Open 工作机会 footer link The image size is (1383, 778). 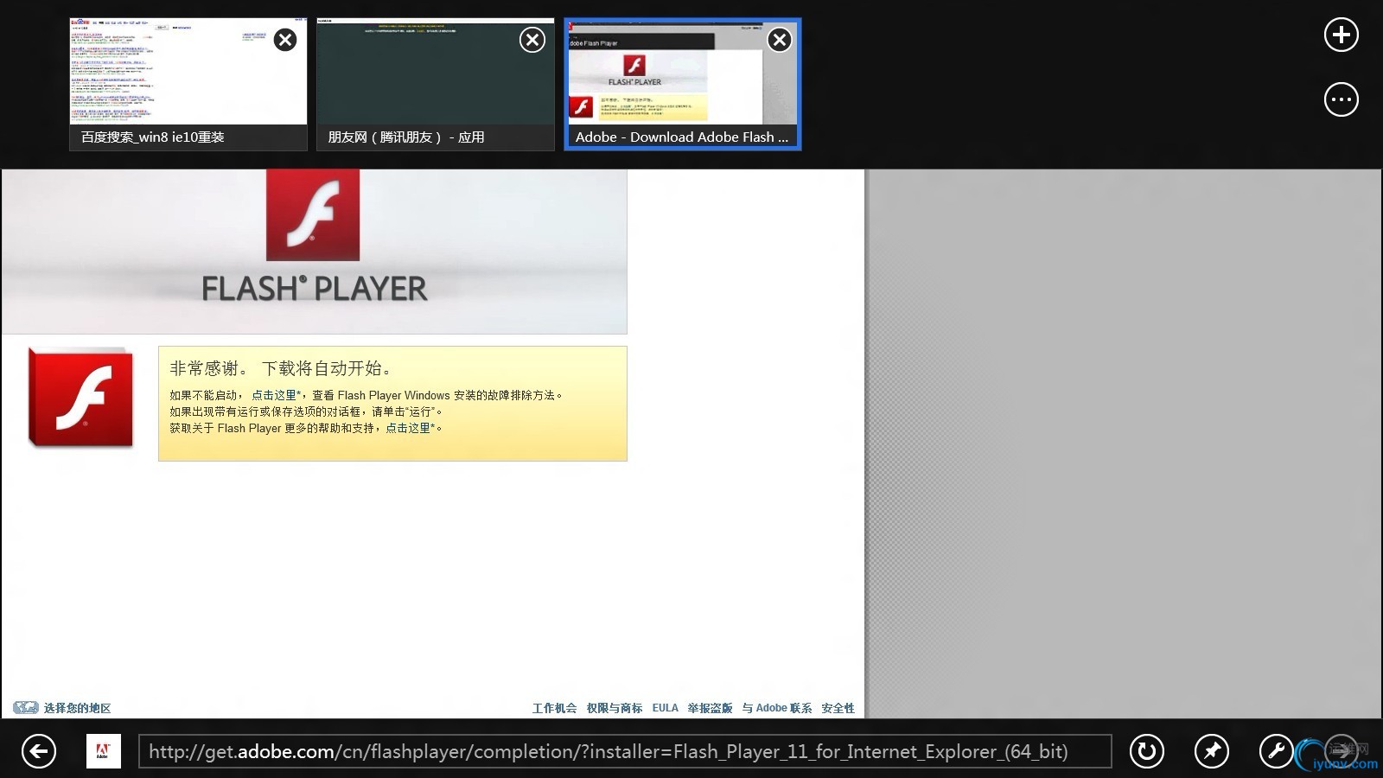(554, 708)
